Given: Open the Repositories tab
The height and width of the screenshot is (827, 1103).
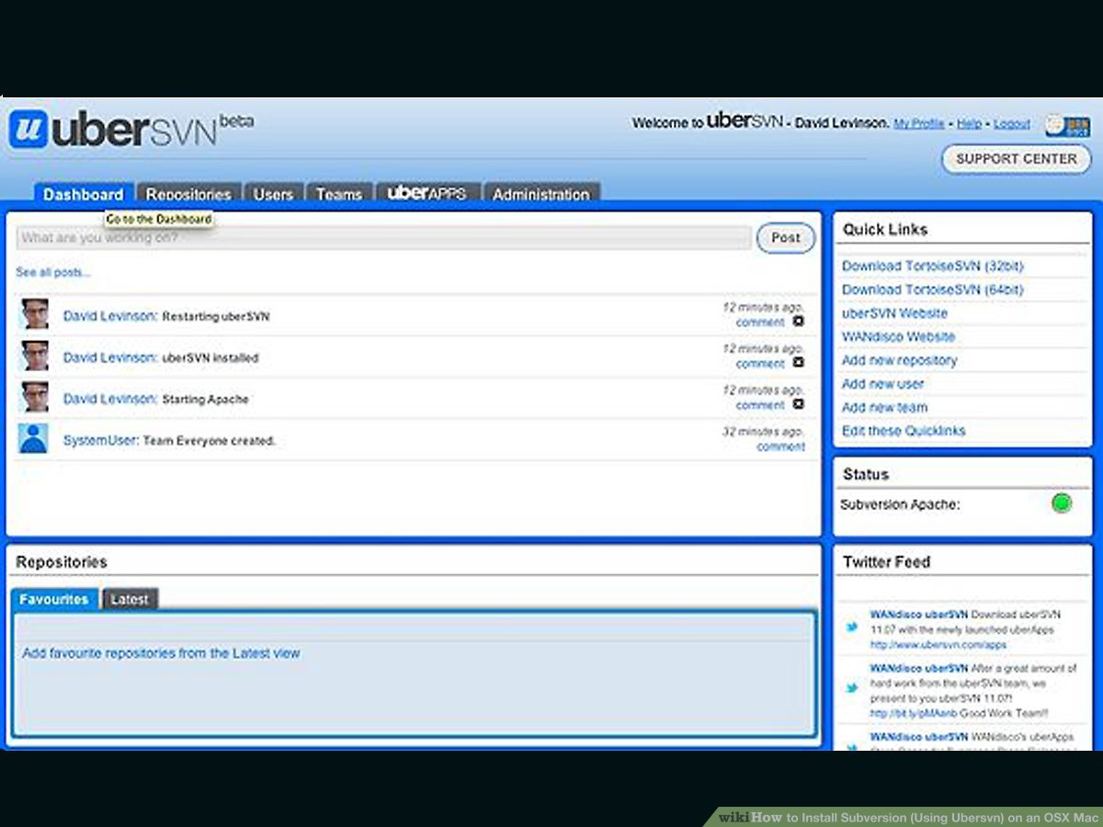Looking at the screenshot, I should [x=189, y=194].
